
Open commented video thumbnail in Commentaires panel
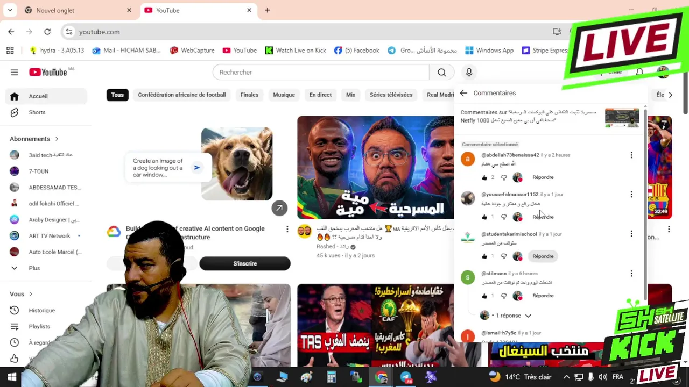(622, 118)
